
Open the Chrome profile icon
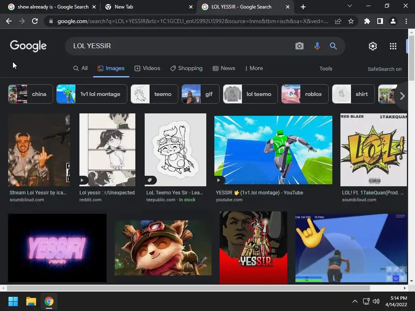coord(393,21)
